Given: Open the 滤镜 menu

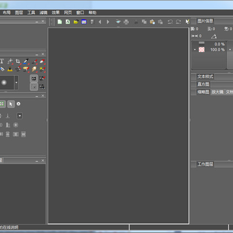Looking at the screenshot, I should [43, 12].
